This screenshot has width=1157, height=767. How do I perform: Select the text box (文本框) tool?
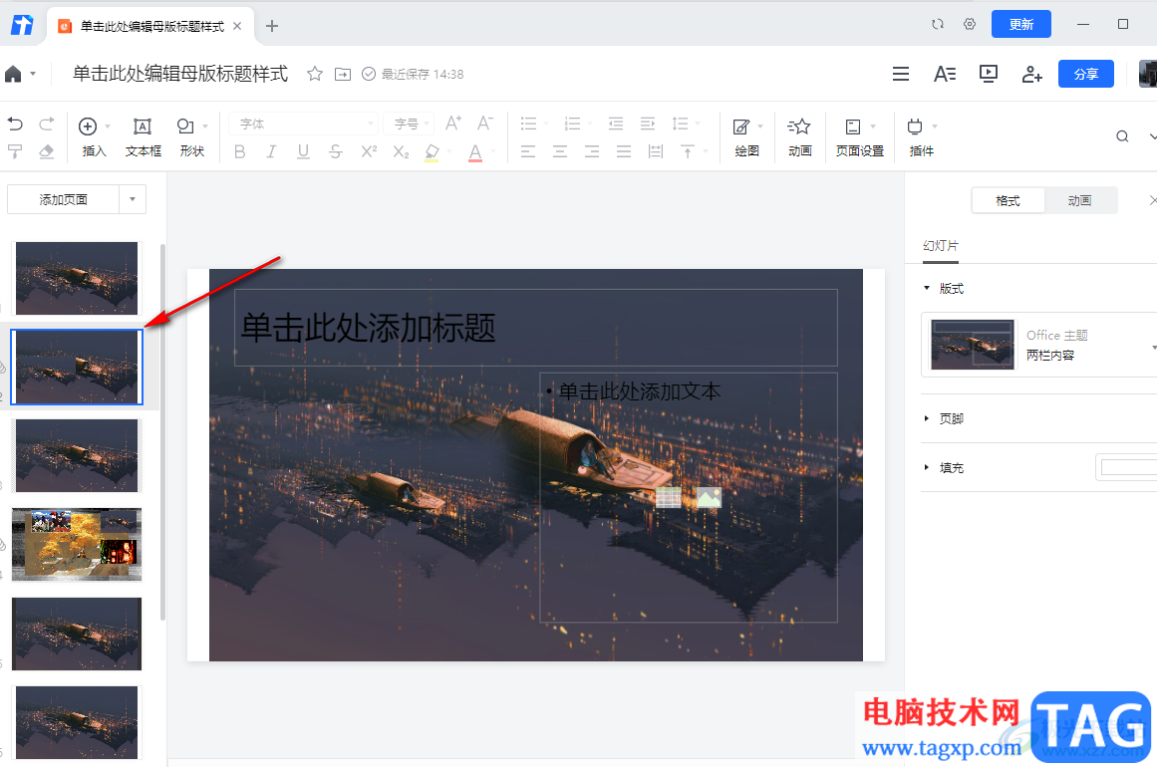[x=144, y=137]
